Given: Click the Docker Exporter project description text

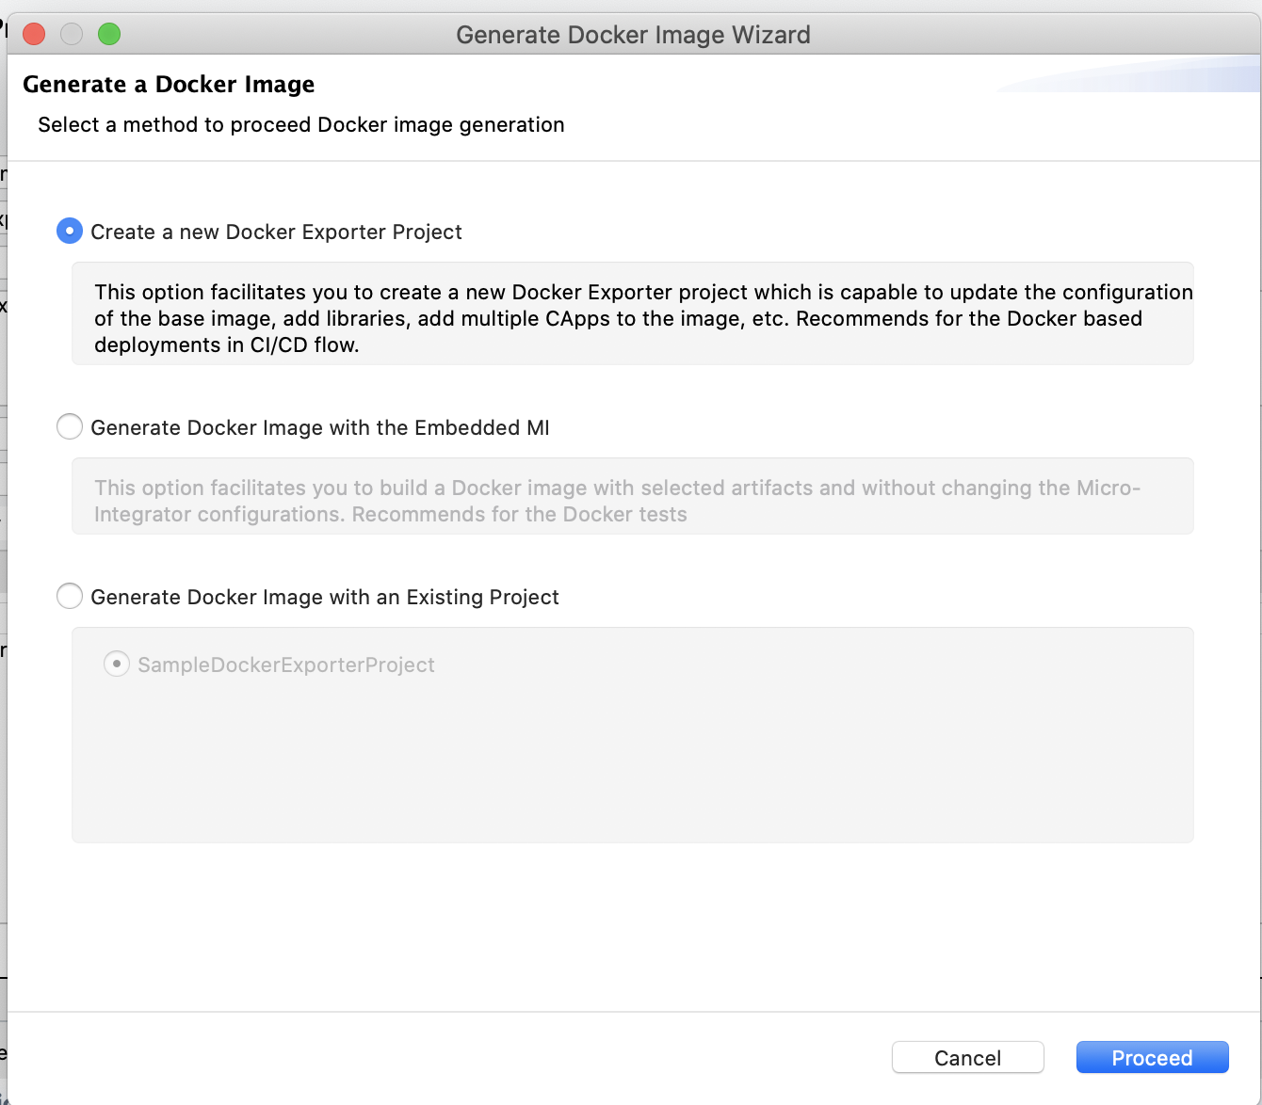Looking at the screenshot, I should [643, 318].
